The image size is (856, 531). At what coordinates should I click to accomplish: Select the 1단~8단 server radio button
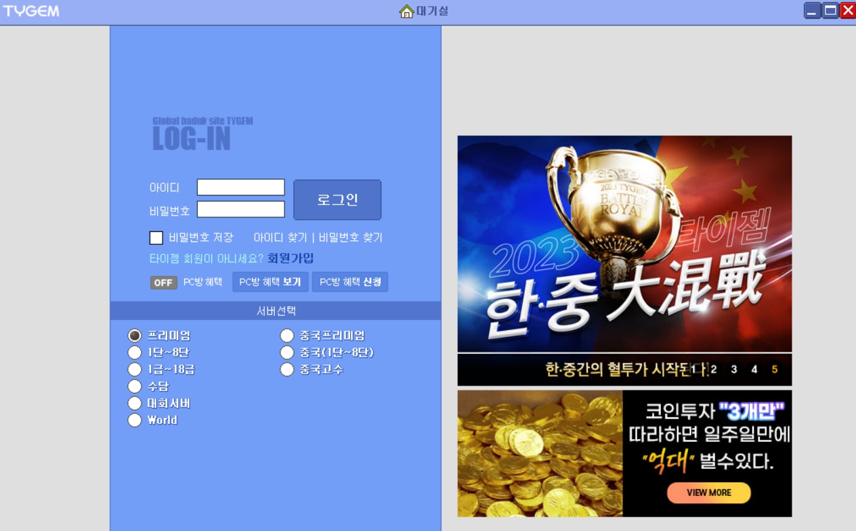tap(135, 352)
